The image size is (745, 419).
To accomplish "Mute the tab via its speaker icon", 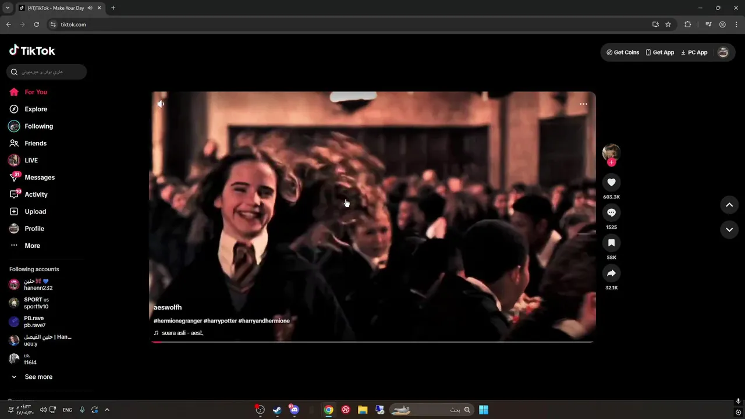I will point(90,8).
